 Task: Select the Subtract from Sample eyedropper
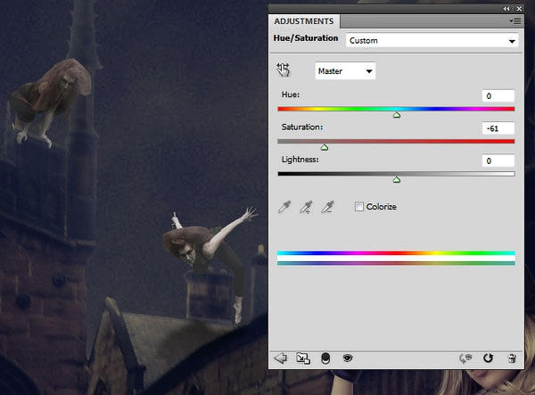[327, 207]
